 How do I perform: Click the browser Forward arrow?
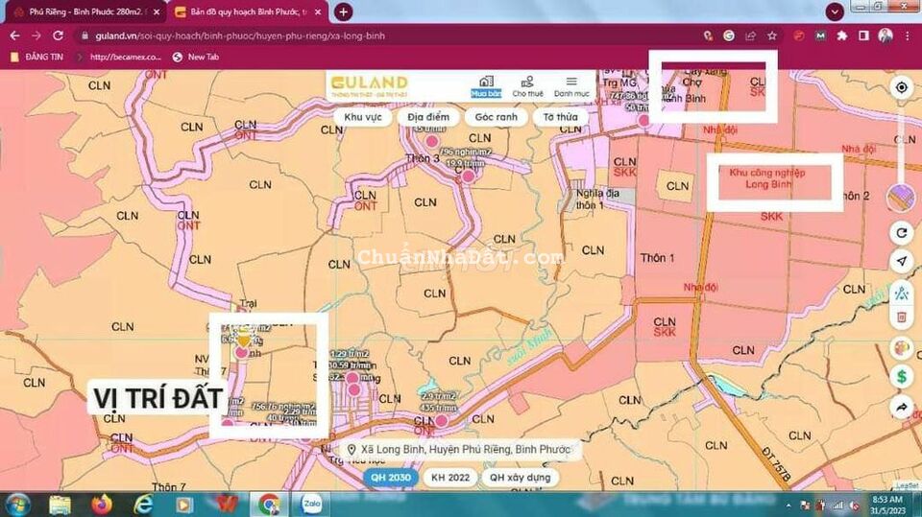pyautogui.click(x=36, y=35)
